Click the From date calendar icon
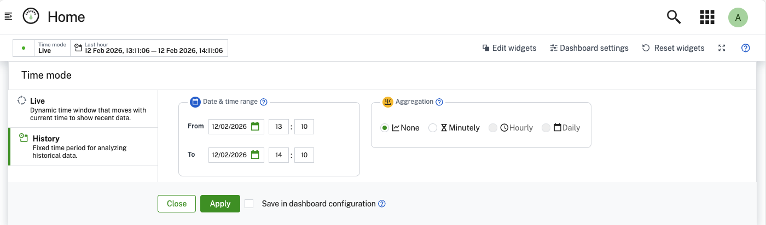 click(255, 127)
